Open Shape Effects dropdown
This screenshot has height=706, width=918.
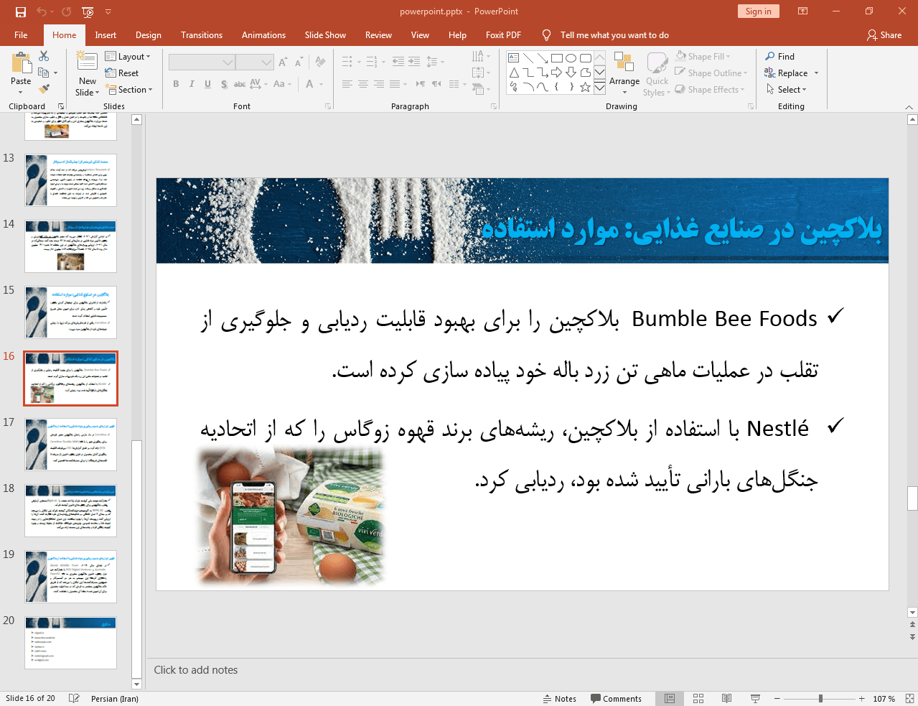point(709,89)
